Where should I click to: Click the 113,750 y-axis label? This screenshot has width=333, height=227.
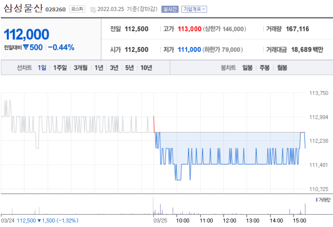319,93
